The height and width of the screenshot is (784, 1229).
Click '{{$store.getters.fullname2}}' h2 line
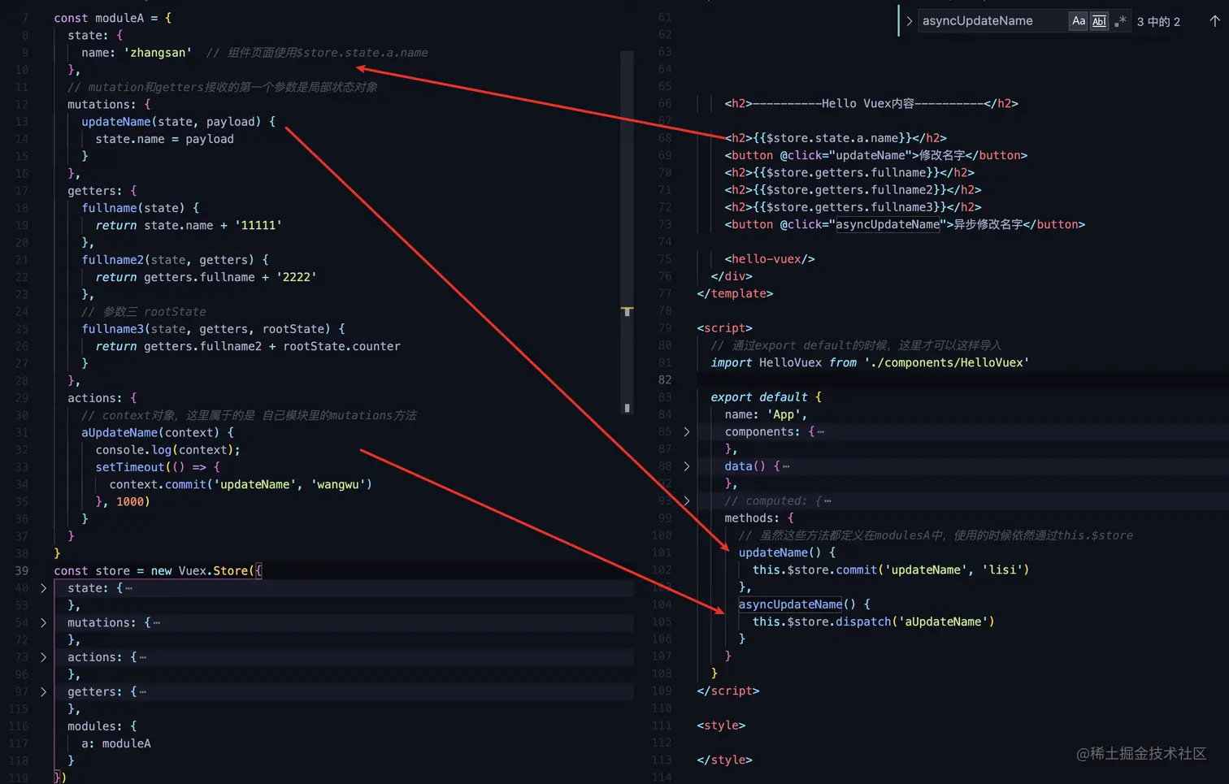pos(853,190)
